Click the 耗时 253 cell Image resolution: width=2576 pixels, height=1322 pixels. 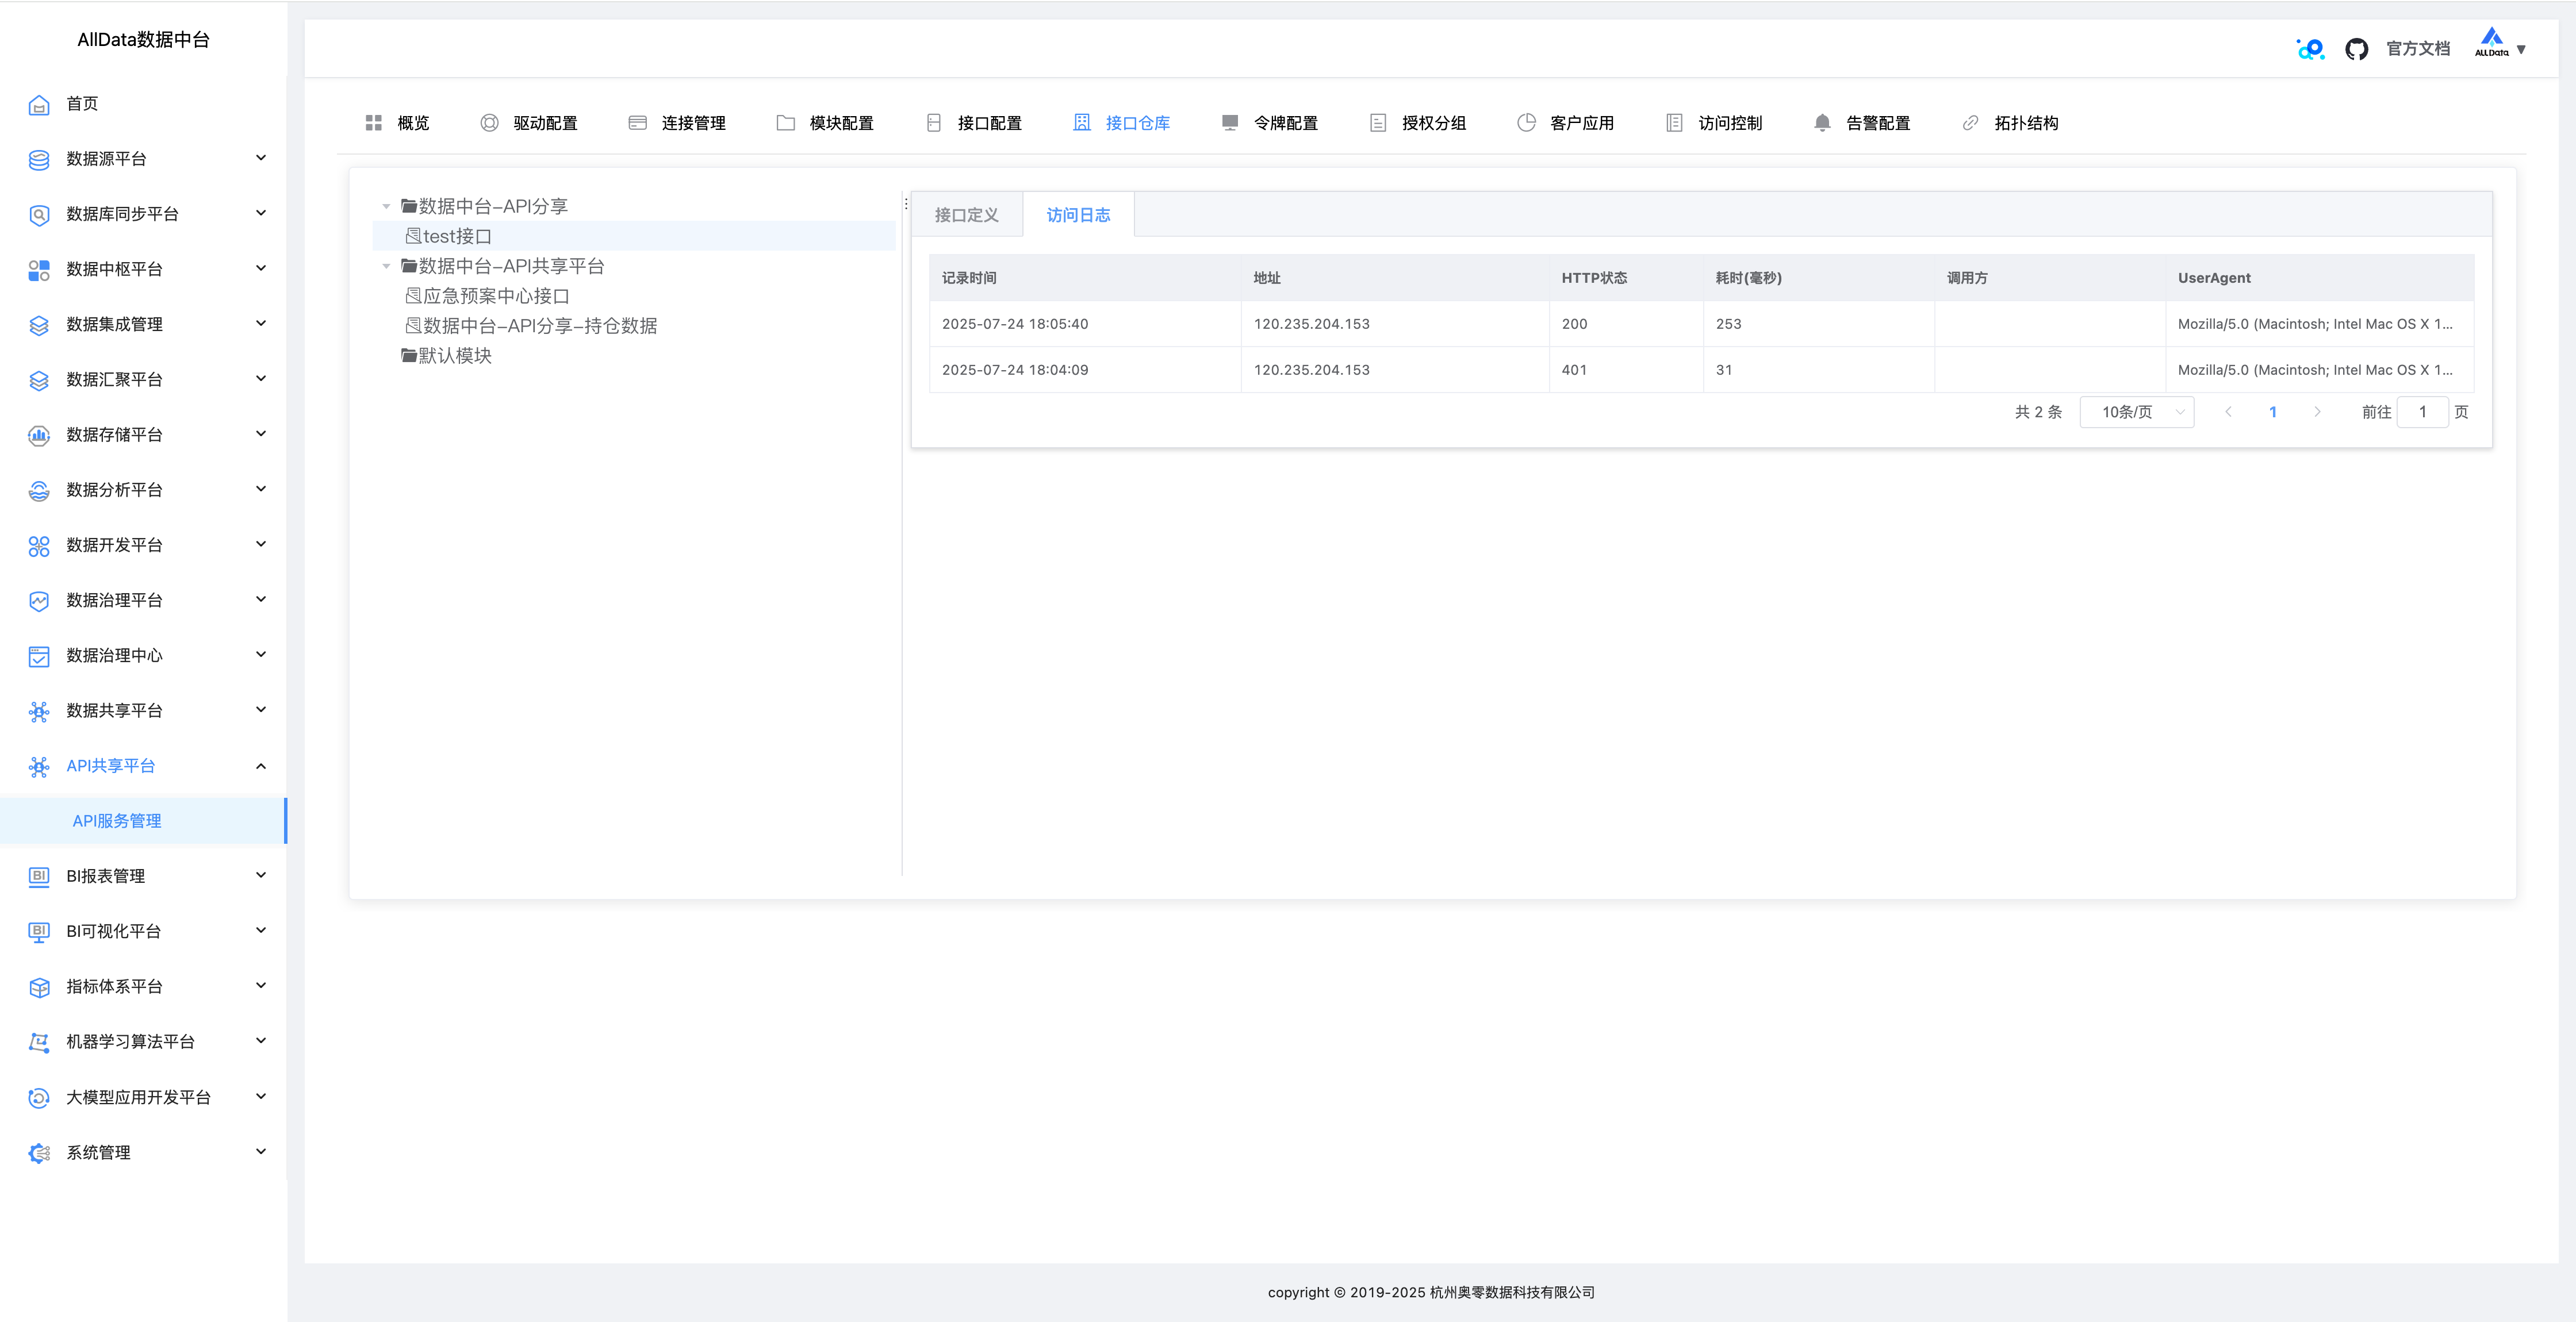(x=1819, y=324)
